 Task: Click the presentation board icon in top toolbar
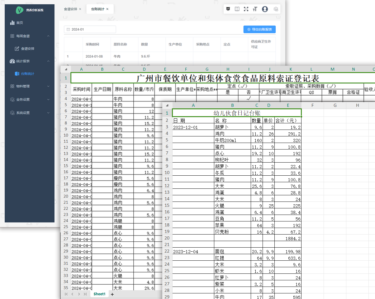(x=228, y=9)
